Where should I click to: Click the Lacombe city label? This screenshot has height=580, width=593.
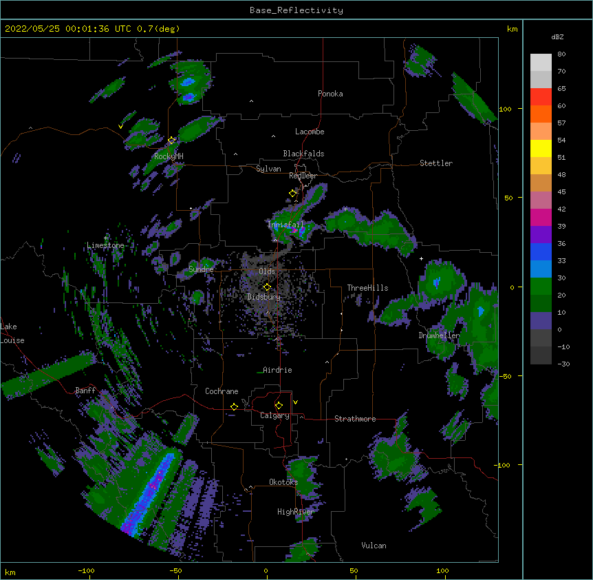tap(310, 132)
